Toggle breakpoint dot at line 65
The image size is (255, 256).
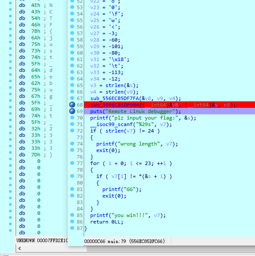point(72,85)
